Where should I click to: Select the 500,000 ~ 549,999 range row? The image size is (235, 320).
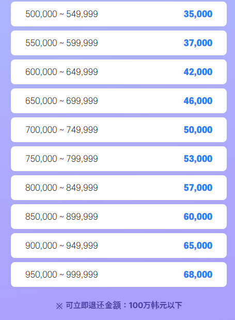[119, 14]
